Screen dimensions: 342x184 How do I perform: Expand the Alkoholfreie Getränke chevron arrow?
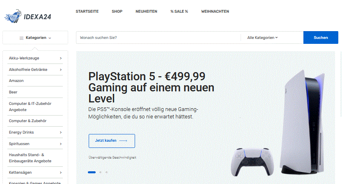point(61,70)
